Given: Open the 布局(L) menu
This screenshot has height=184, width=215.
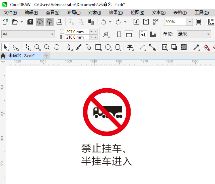Looking at the screenshot, I should [x=74, y=13].
